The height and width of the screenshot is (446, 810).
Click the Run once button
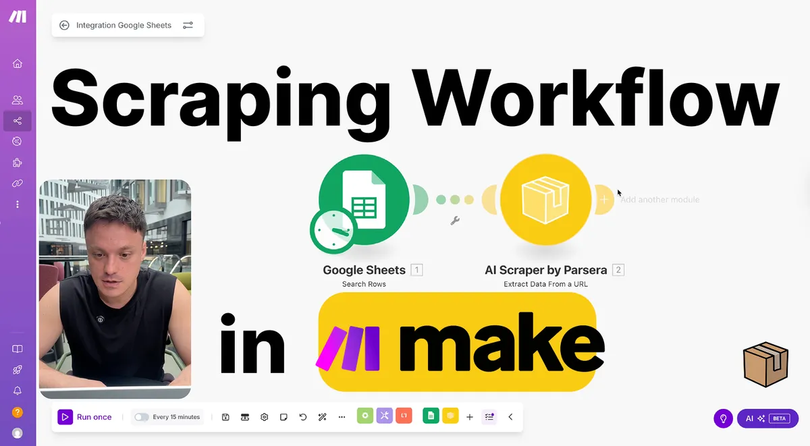[x=86, y=417]
